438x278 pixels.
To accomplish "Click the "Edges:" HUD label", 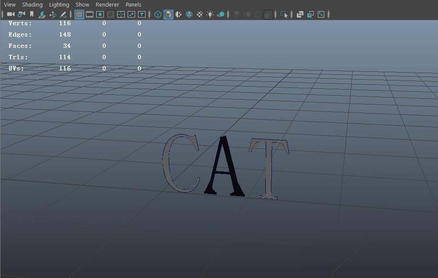I will (20, 34).
